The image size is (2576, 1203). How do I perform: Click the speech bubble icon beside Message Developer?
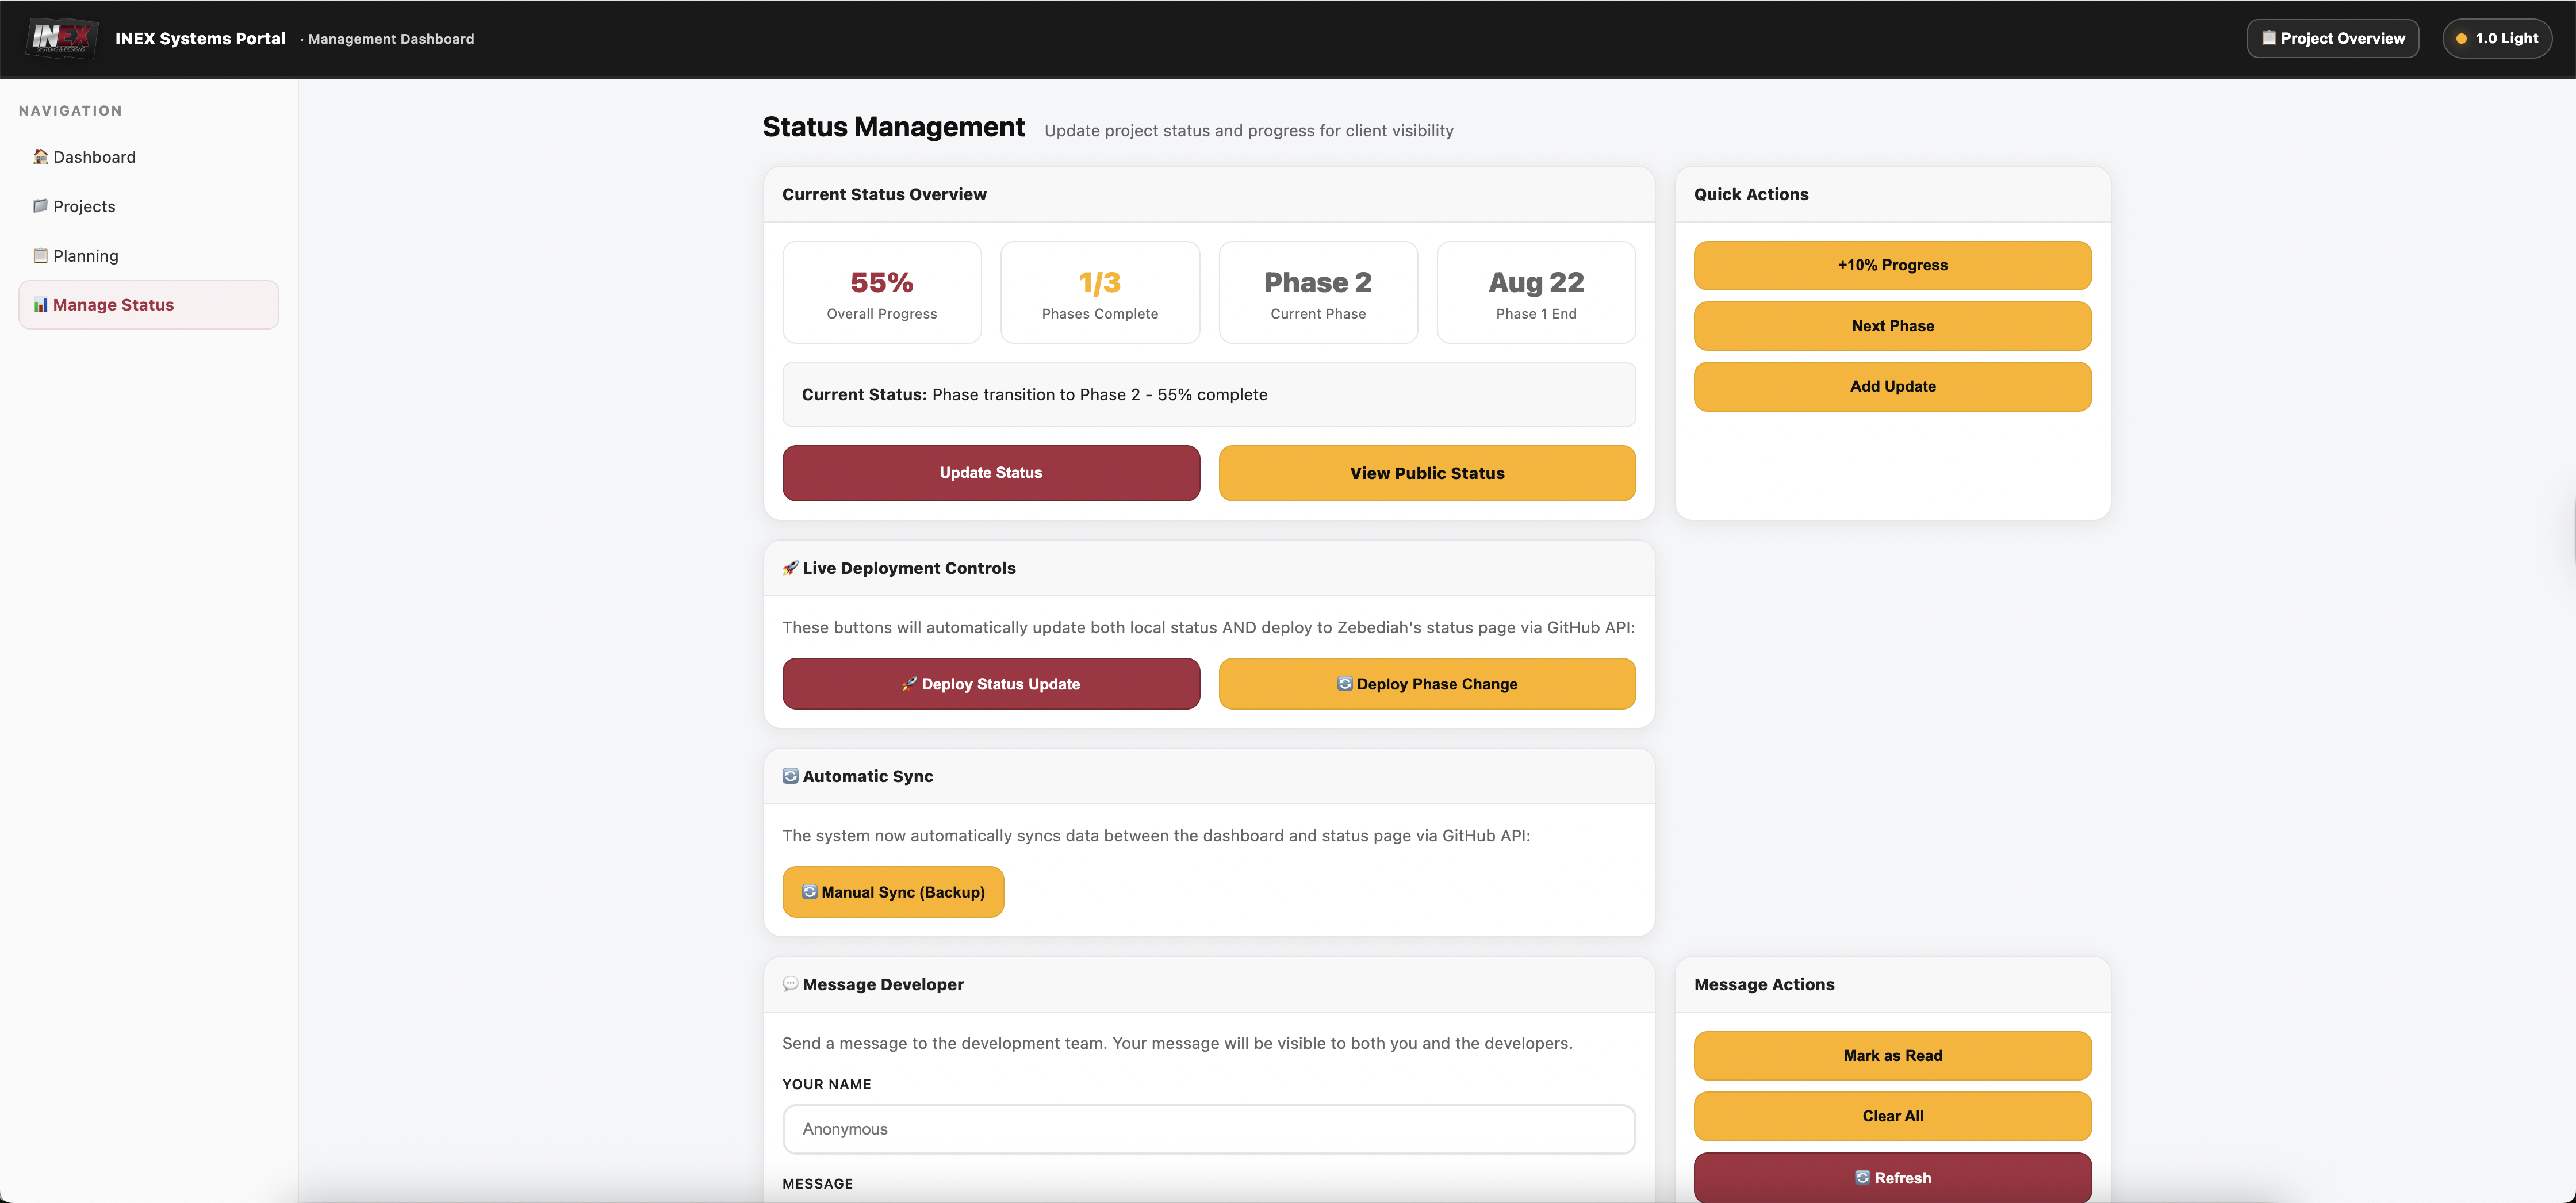tap(790, 984)
